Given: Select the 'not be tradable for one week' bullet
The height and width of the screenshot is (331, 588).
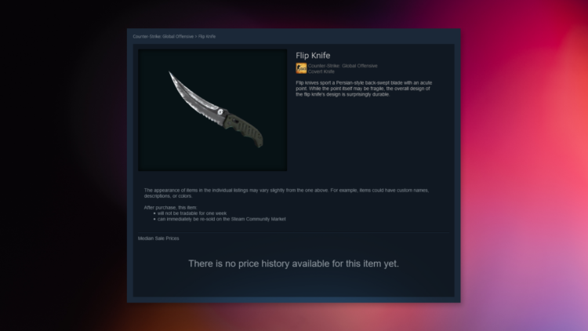Looking at the screenshot, I should [191, 213].
